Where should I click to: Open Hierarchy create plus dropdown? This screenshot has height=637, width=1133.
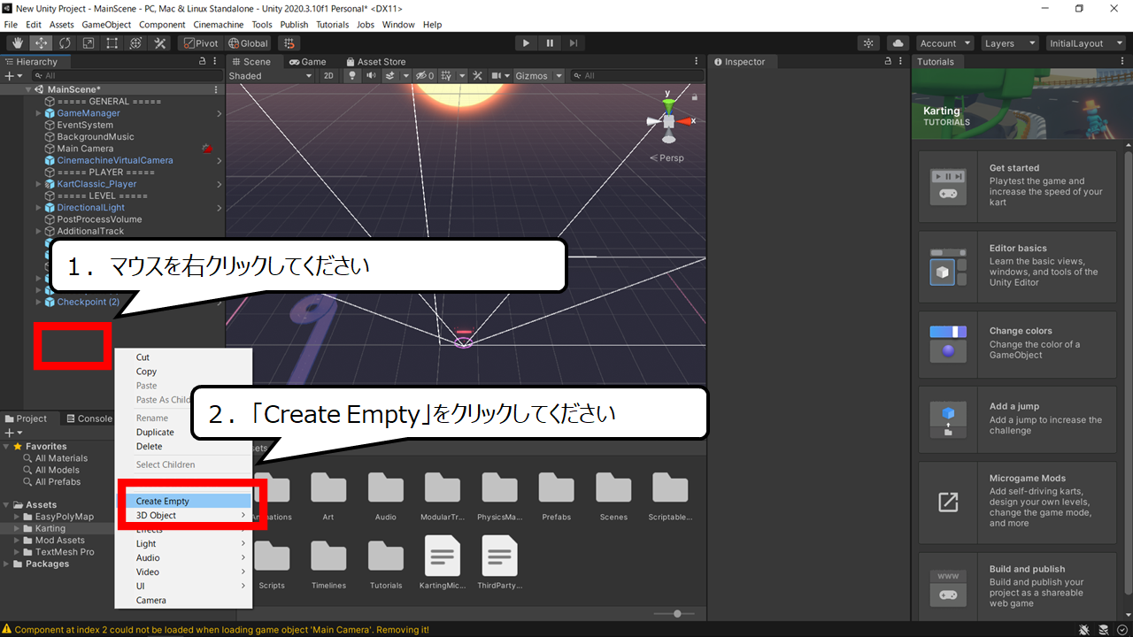[13, 76]
